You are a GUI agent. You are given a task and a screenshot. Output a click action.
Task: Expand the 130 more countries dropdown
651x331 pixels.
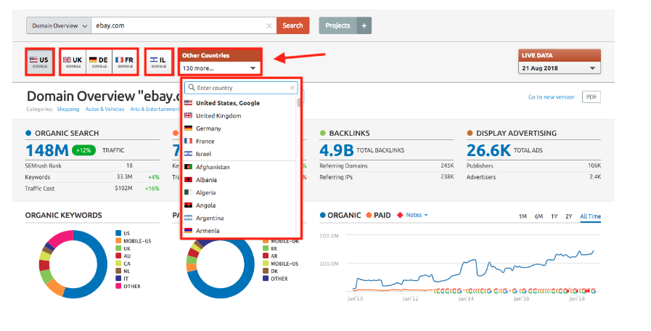point(220,68)
